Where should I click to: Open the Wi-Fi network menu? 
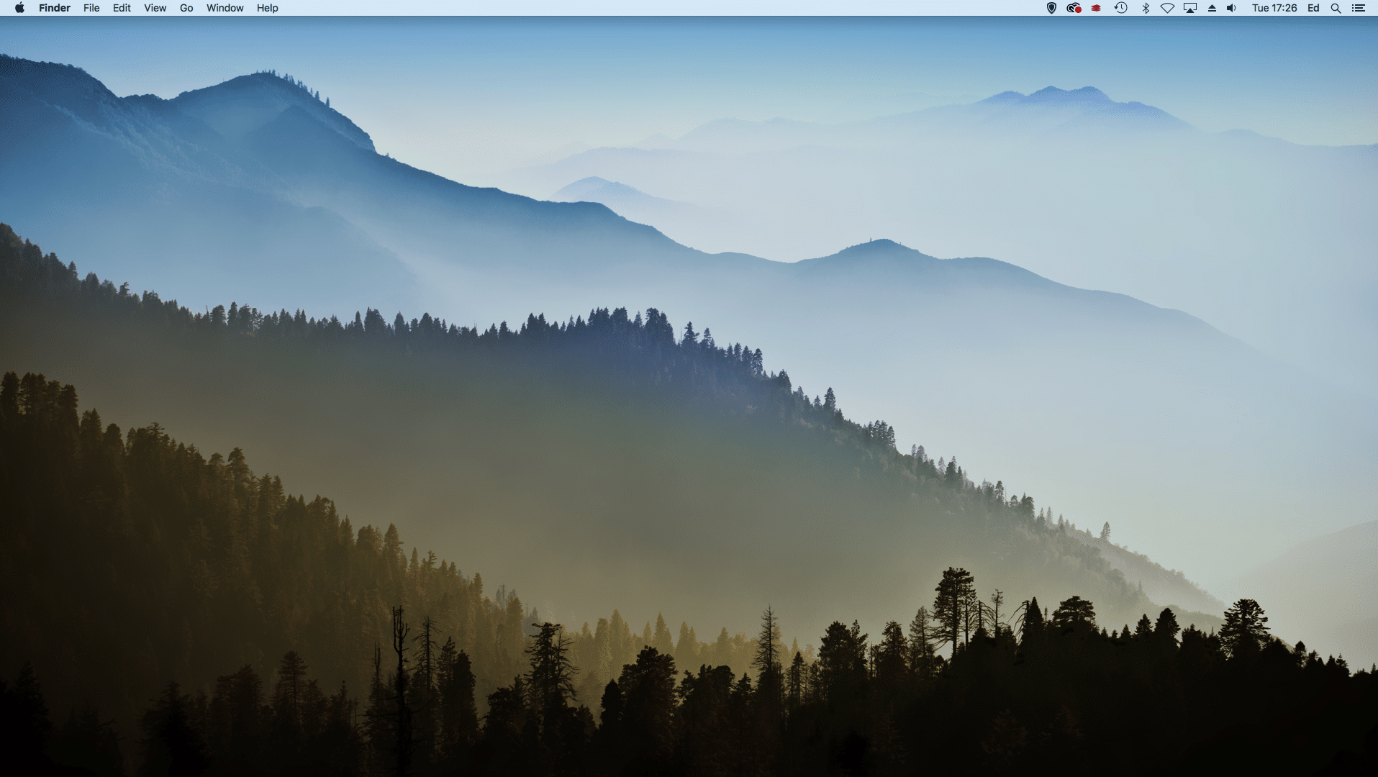pyautogui.click(x=1167, y=8)
